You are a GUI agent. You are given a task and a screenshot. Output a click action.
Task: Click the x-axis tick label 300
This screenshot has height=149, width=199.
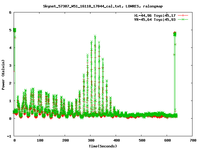[x=91, y=140]
